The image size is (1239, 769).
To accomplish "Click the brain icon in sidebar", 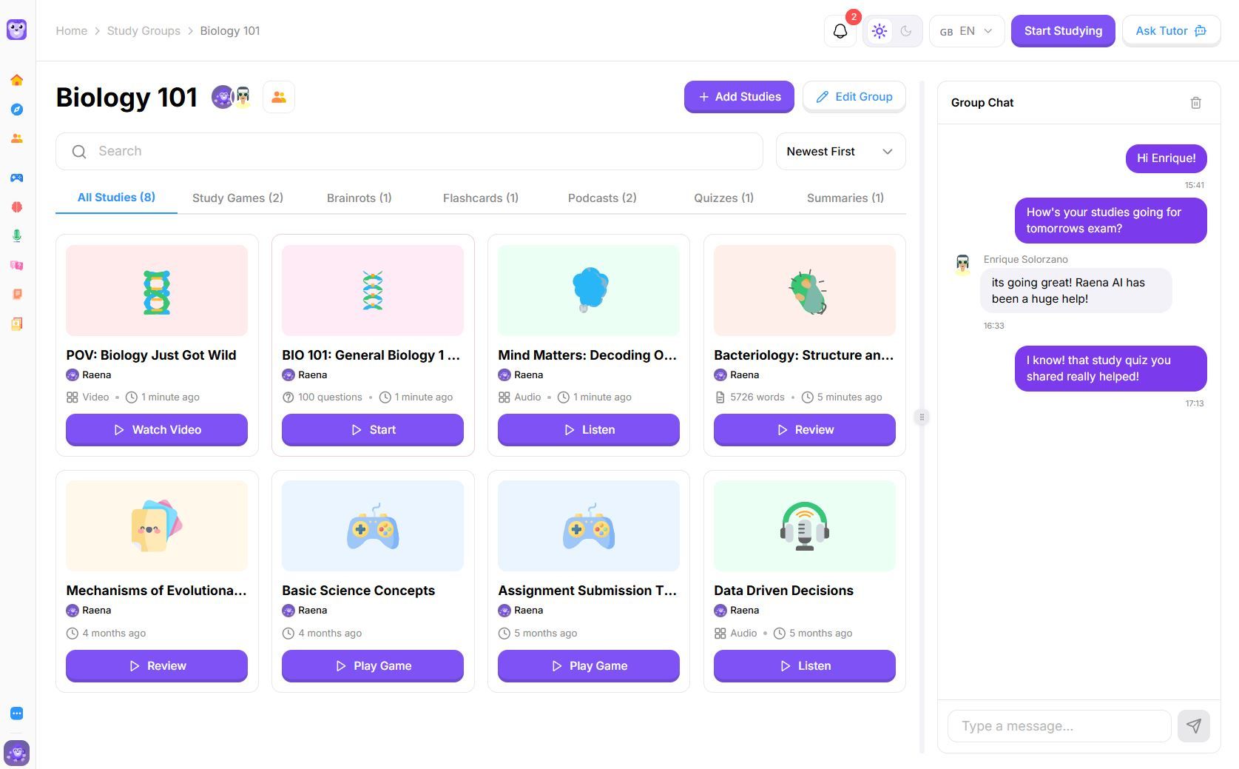I will (17, 206).
